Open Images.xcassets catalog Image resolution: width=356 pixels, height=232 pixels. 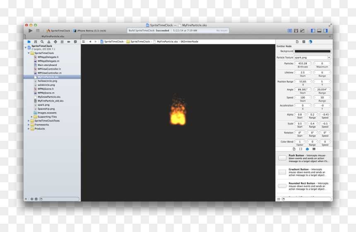(x=47, y=113)
